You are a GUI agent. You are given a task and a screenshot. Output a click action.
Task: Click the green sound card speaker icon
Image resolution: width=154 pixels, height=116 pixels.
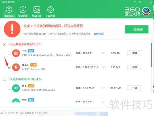[x=16, y=88]
